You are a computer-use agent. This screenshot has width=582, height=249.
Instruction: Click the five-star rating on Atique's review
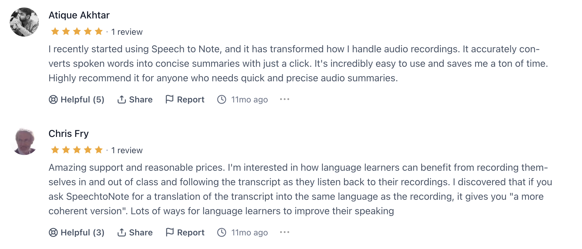click(x=77, y=31)
